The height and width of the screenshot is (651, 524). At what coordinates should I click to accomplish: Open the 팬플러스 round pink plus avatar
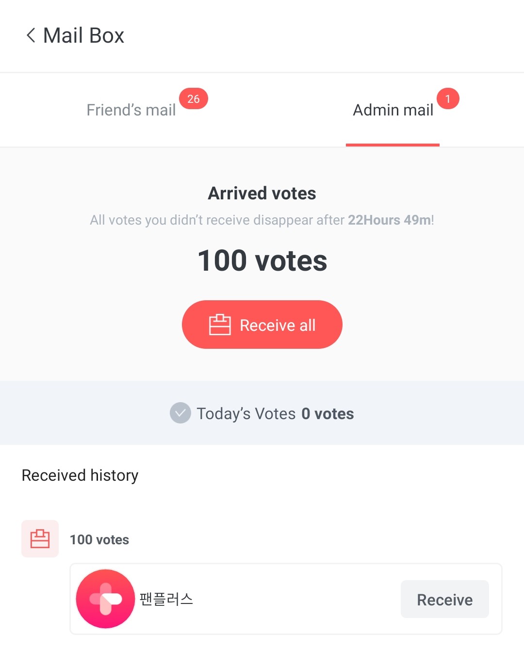[x=105, y=599]
